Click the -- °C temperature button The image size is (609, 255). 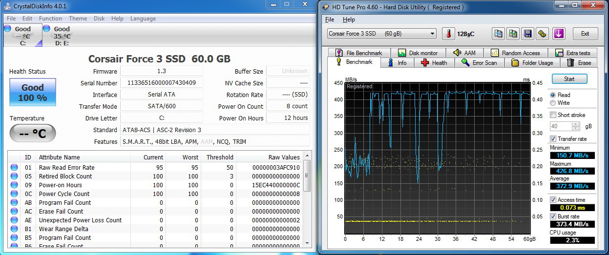[x=33, y=133]
